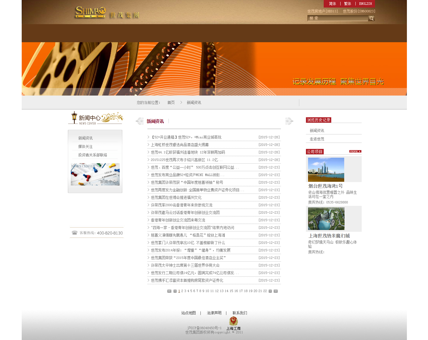Image resolution: width=428 pixels, height=340 pixels.
Task: Go to page 15 of the news list
Action: point(231,291)
